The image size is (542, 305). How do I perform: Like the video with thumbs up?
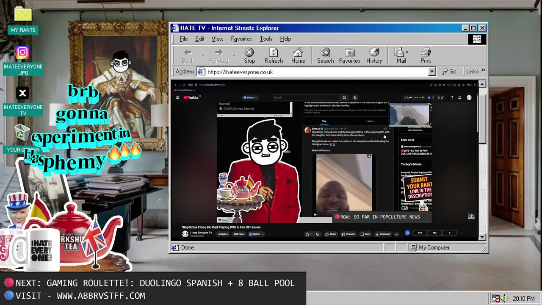308,234
